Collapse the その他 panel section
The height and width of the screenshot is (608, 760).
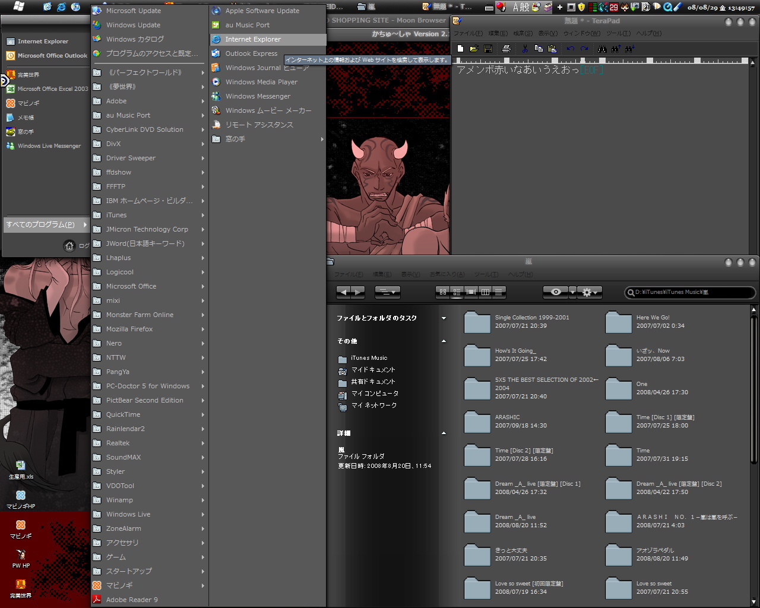pyautogui.click(x=444, y=341)
